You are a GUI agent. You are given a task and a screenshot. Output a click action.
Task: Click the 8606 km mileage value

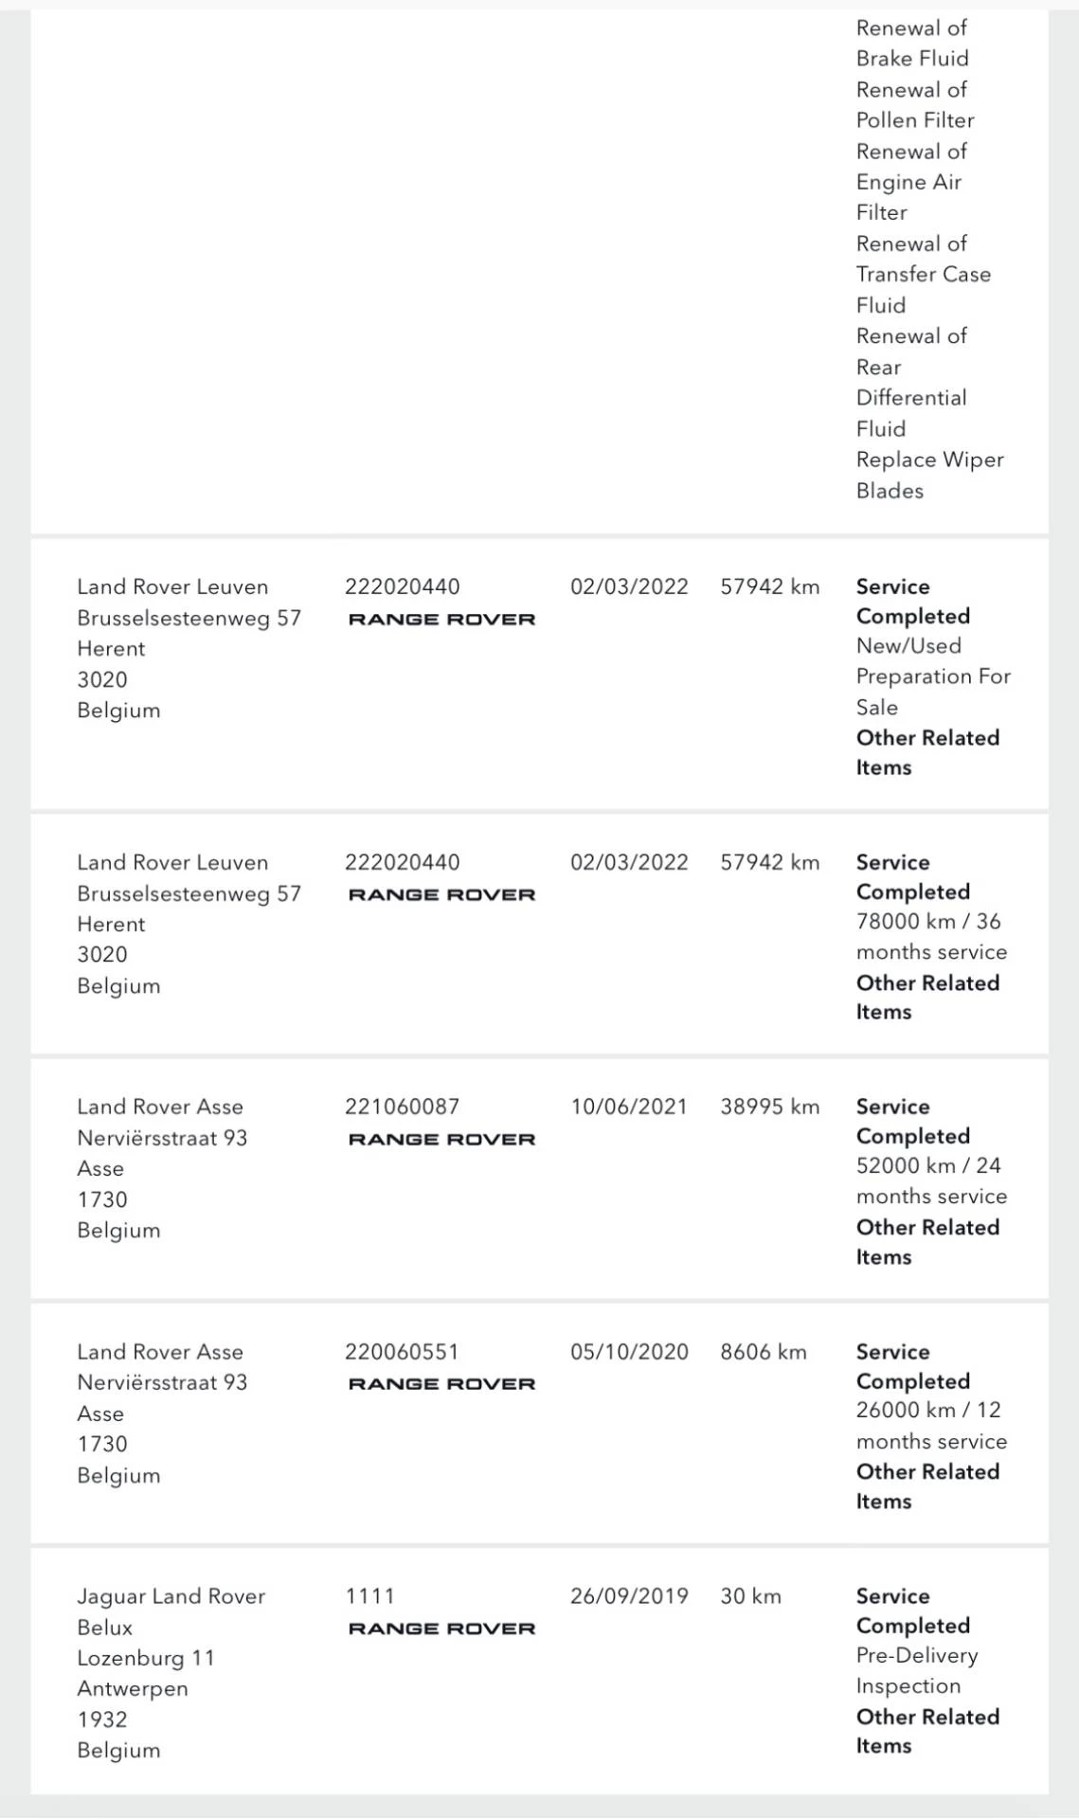tap(763, 1352)
